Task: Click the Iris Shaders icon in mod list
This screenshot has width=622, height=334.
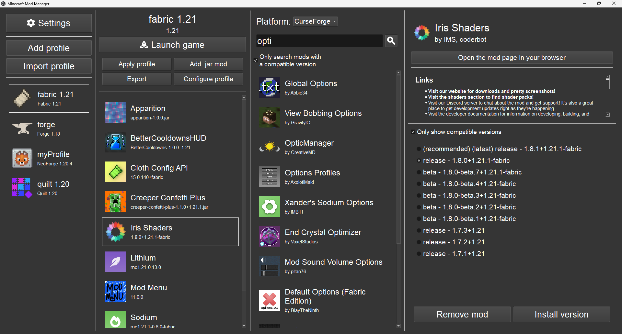Action: 115,232
